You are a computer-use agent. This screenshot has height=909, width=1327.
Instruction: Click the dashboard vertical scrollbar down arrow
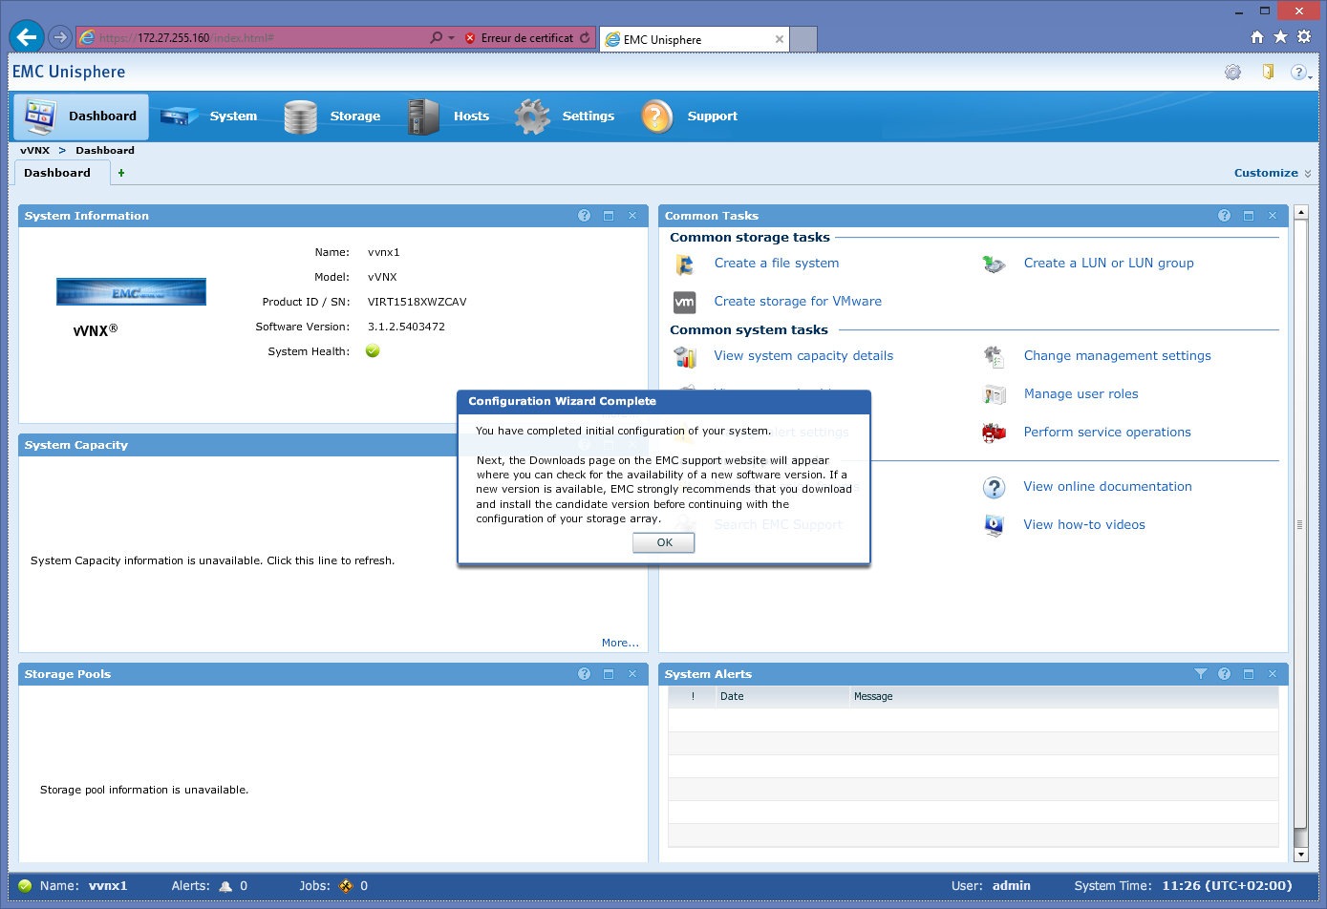tap(1299, 855)
